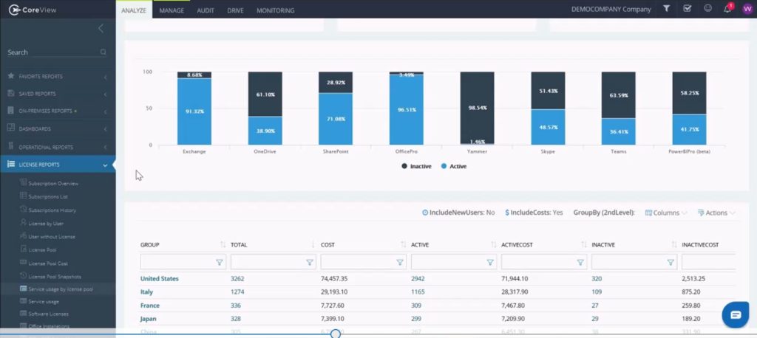Image resolution: width=757 pixels, height=338 pixels.
Task: Click the On-Premises Reports building icon
Action: [11, 111]
